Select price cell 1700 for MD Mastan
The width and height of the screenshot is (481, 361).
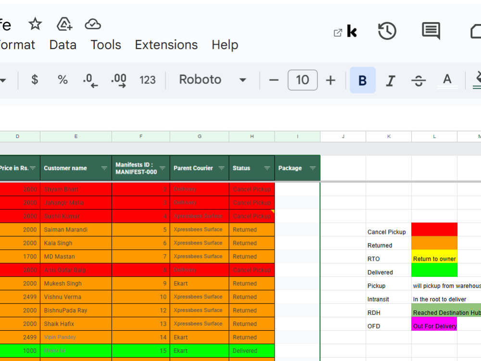[x=20, y=257]
